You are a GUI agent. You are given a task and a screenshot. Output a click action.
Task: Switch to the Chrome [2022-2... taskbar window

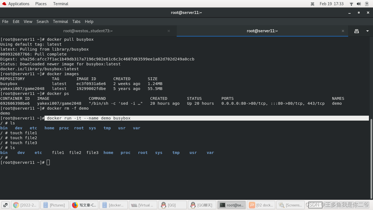(25, 205)
